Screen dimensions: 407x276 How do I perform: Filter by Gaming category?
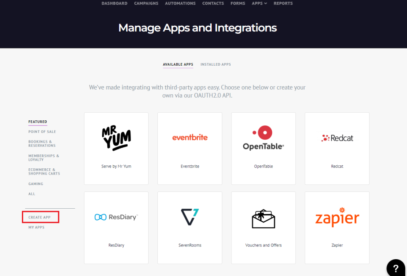click(36, 184)
